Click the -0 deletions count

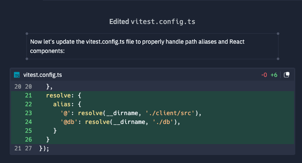click(x=264, y=75)
